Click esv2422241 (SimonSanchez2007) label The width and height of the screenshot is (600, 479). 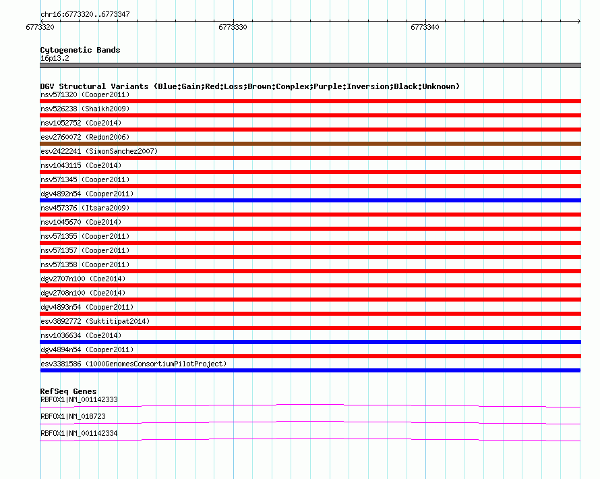[x=99, y=151]
